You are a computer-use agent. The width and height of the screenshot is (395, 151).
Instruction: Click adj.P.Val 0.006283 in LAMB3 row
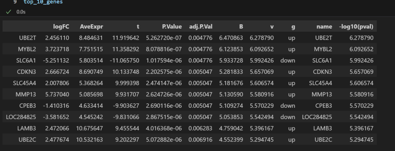(200, 128)
